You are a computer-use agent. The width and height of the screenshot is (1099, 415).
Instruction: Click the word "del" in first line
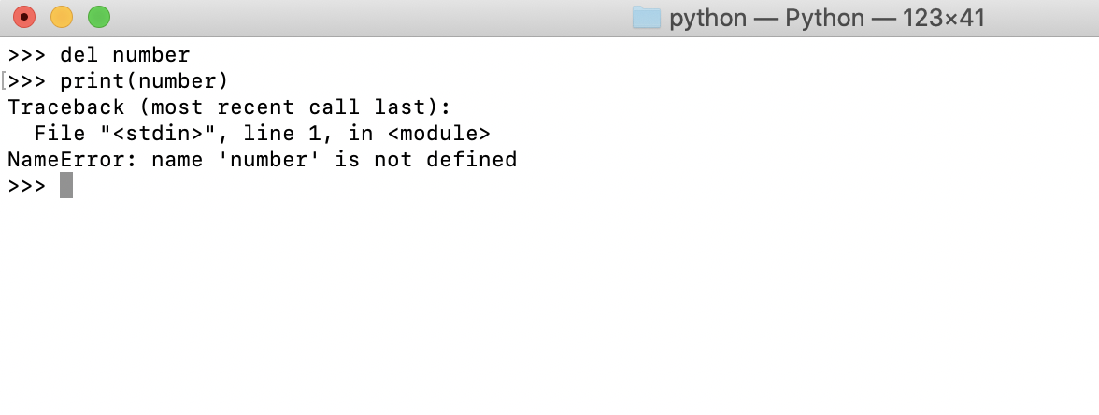pos(79,54)
